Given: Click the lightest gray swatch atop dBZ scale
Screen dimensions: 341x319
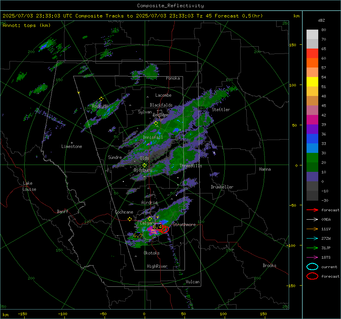Looking at the screenshot, I should pyautogui.click(x=312, y=35).
